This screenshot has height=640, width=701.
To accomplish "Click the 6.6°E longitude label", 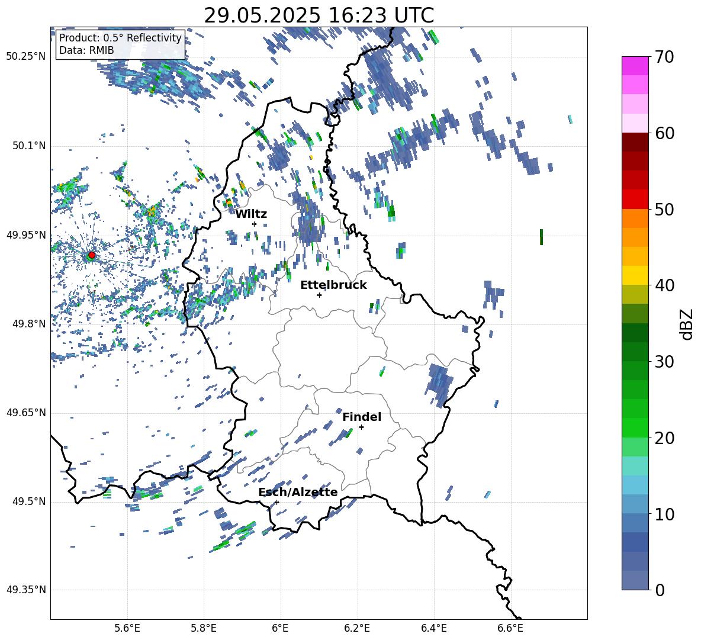I will pyautogui.click(x=510, y=628).
